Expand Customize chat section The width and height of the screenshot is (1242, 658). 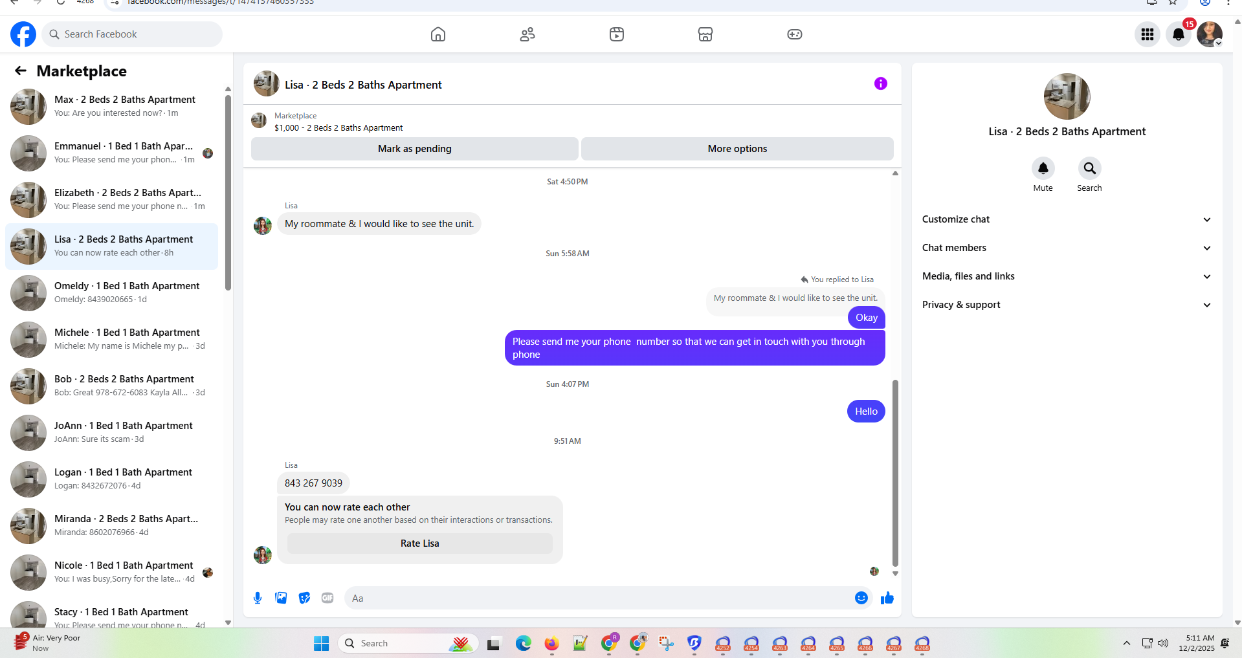[x=1067, y=219]
